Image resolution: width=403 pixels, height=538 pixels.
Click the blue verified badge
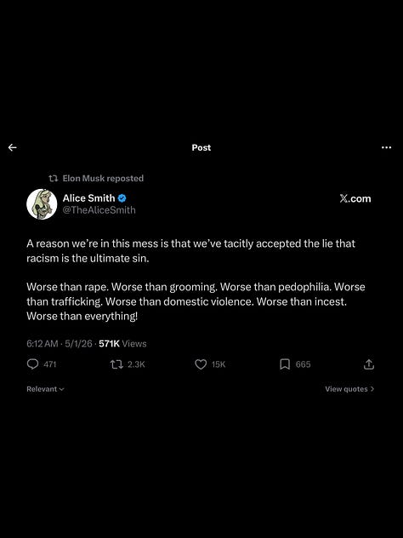pyautogui.click(x=122, y=198)
